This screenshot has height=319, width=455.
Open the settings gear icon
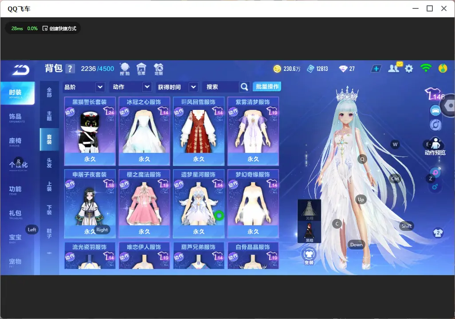[409, 69]
